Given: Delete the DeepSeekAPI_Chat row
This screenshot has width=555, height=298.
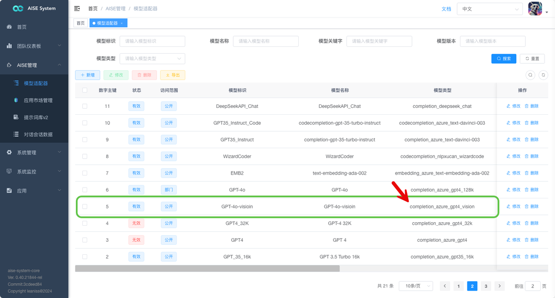Looking at the screenshot, I should [x=532, y=106].
